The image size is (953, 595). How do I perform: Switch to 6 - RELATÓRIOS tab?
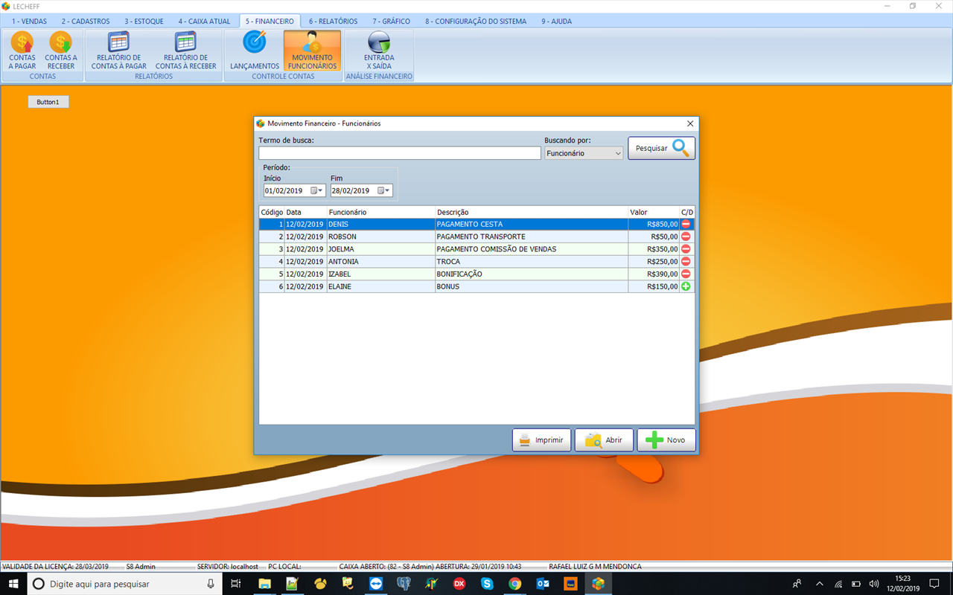pos(334,22)
